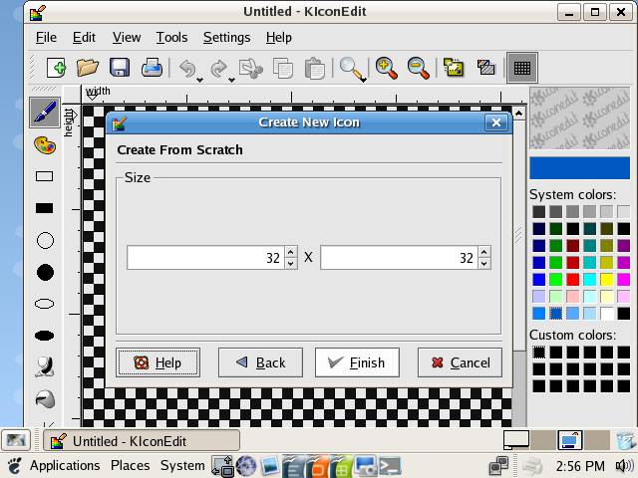Open the Settings menu
The image size is (638, 478).
pyautogui.click(x=226, y=37)
